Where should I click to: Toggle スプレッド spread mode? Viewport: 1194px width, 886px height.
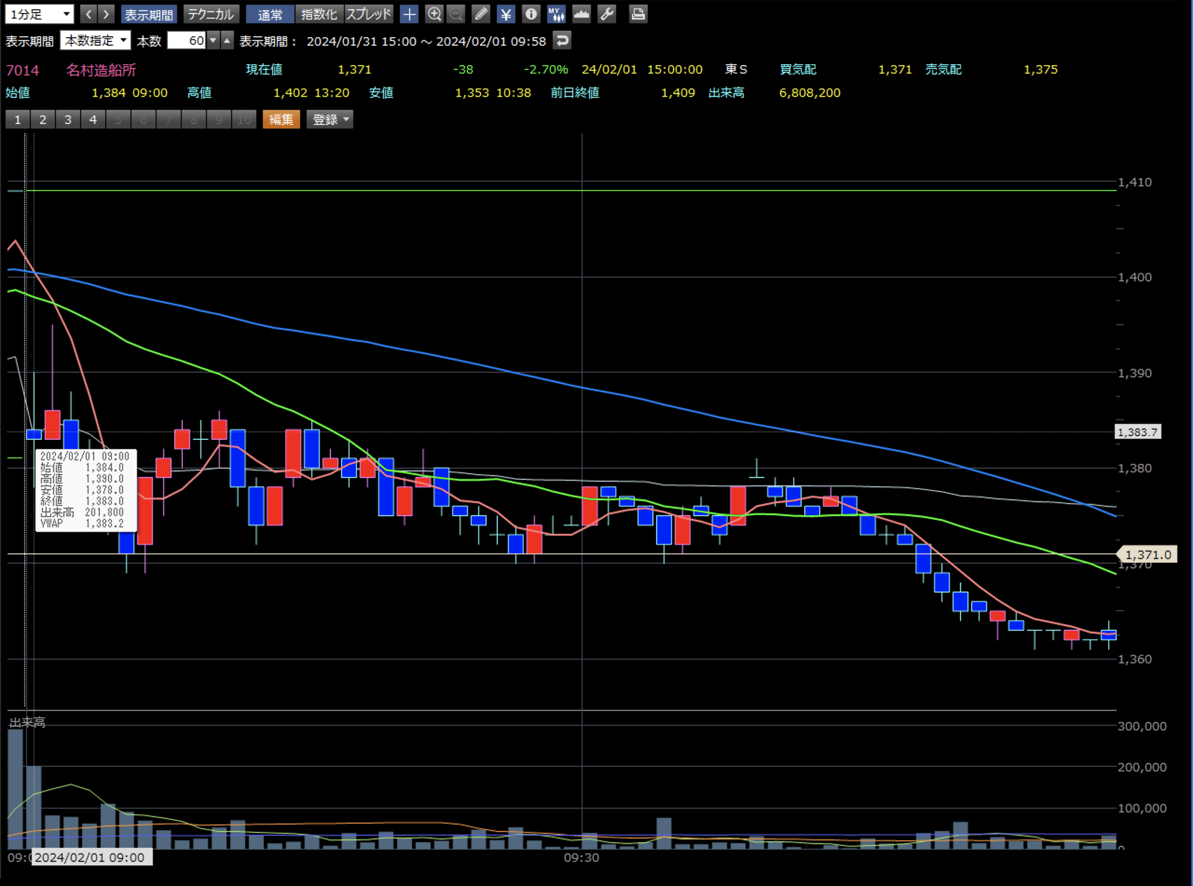tap(369, 14)
